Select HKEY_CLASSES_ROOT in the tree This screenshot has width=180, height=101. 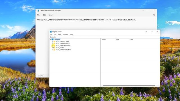click(x=62, y=42)
